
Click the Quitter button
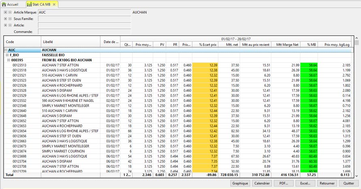point(348,183)
